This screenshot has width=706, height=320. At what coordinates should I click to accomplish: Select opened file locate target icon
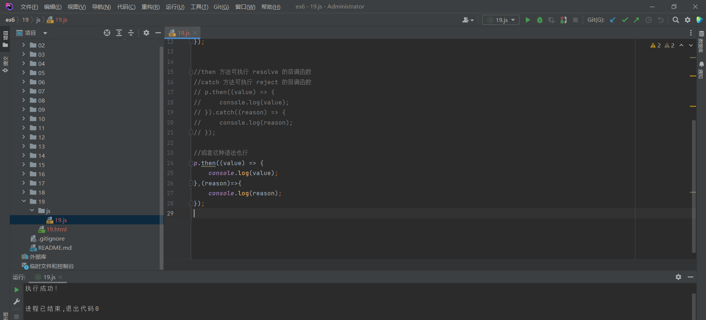pos(107,33)
